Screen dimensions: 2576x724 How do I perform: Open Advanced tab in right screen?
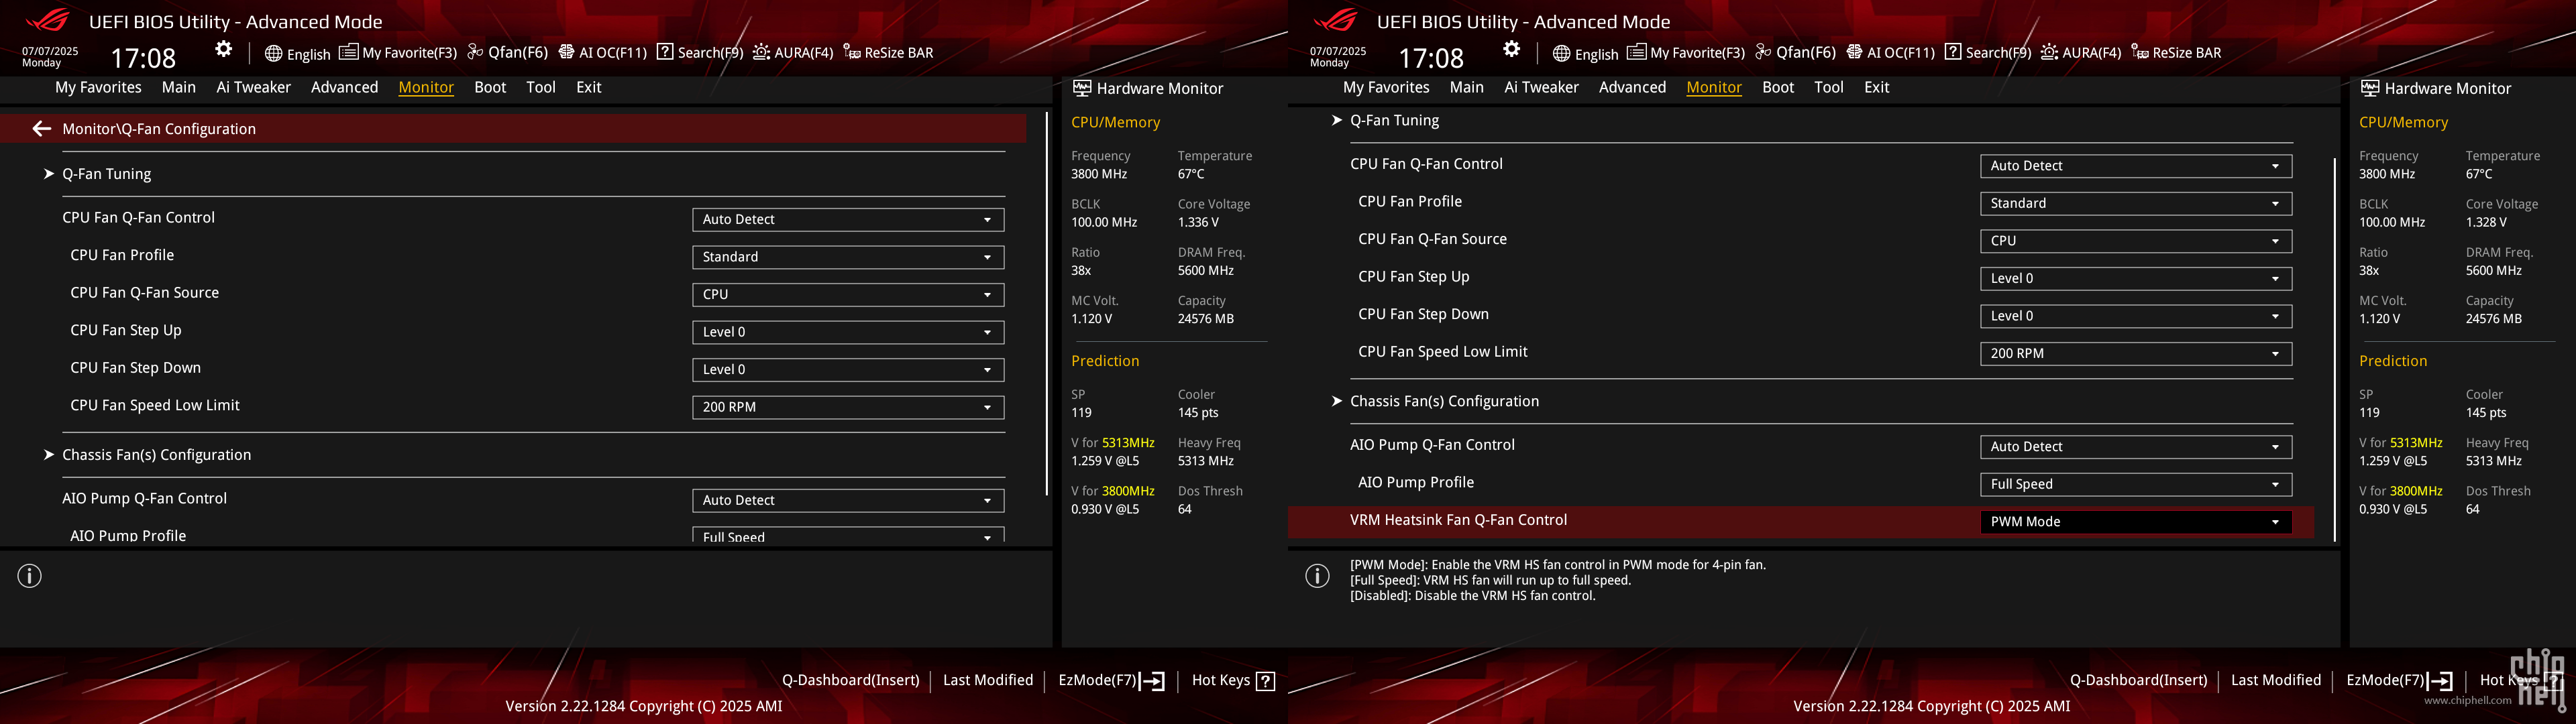(x=1632, y=88)
